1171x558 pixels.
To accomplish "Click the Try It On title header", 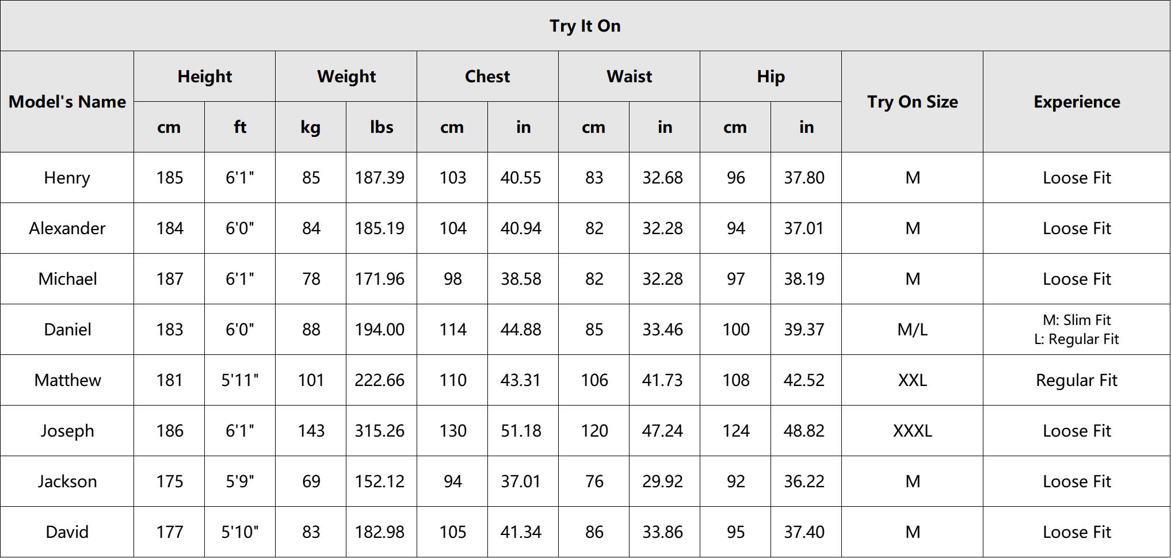I will [585, 26].
